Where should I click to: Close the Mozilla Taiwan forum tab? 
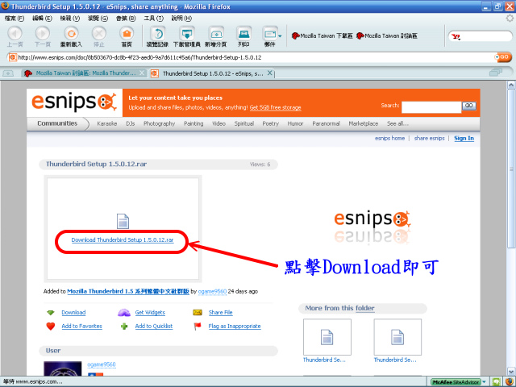coord(142,73)
